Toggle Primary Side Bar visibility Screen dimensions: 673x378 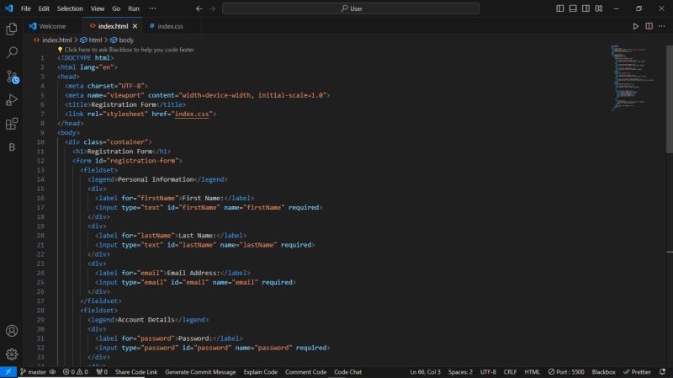pos(559,8)
